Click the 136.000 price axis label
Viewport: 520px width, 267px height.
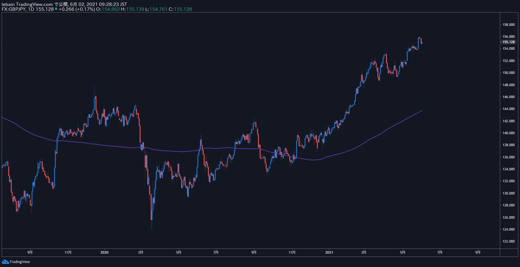pyautogui.click(x=509, y=157)
